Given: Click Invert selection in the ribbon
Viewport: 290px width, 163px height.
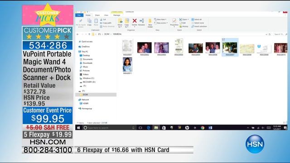Looking at the screenshot, I should [199, 26].
